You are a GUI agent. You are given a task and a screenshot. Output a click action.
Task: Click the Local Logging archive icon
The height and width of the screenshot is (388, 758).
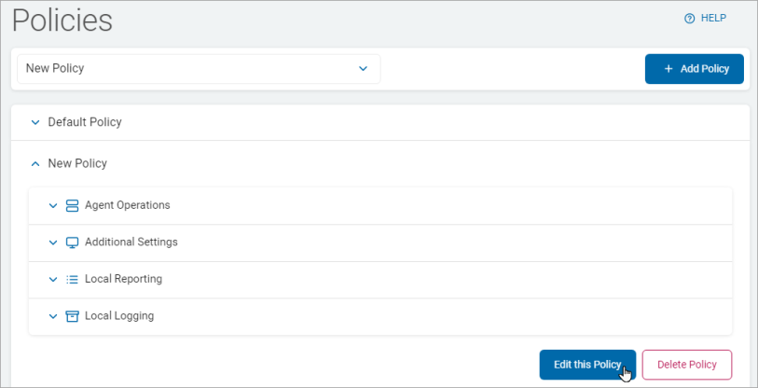(x=72, y=316)
